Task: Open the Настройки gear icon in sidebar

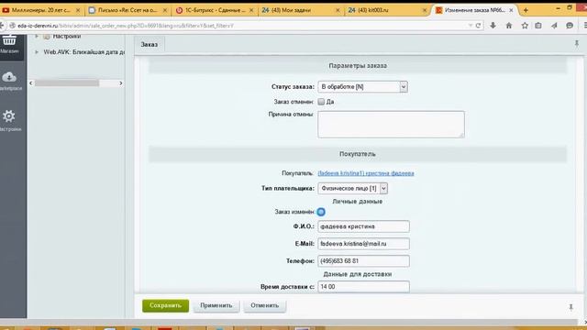Action: click(9, 116)
